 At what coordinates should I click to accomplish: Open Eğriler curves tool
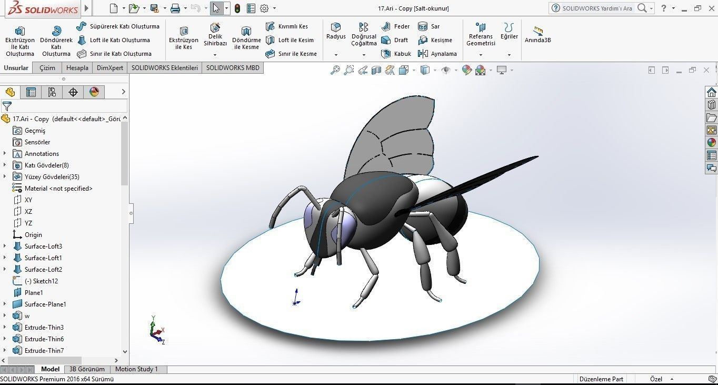pyautogui.click(x=509, y=32)
